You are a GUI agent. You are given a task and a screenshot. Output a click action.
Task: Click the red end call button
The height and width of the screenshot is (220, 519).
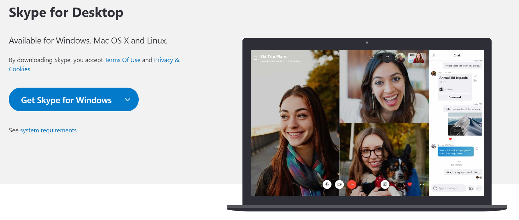pyautogui.click(x=352, y=184)
